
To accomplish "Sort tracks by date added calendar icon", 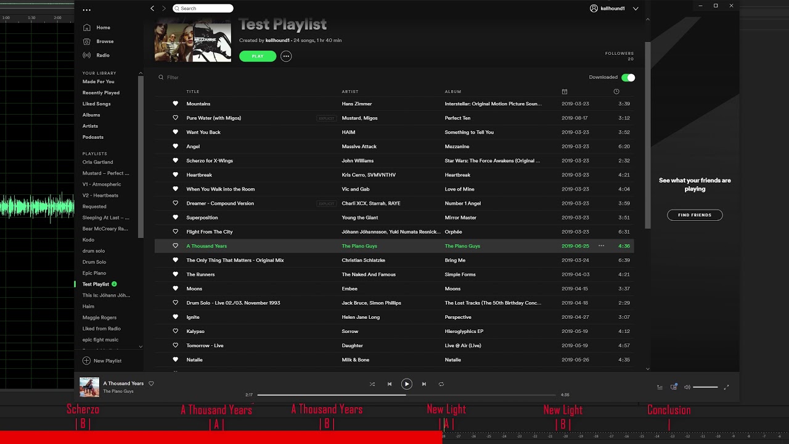I will pos(564,92).
